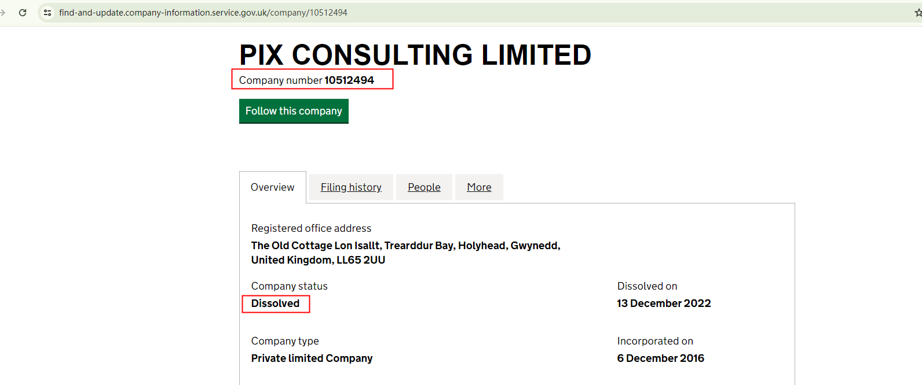Click the dissolved date 13 December 2022
Screen dimensions: 922x385
coord(664,303)
